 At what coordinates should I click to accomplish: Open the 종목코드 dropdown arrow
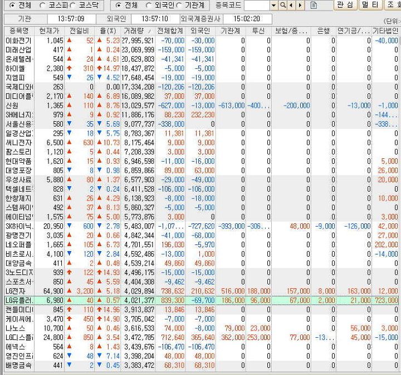point(273,5)
